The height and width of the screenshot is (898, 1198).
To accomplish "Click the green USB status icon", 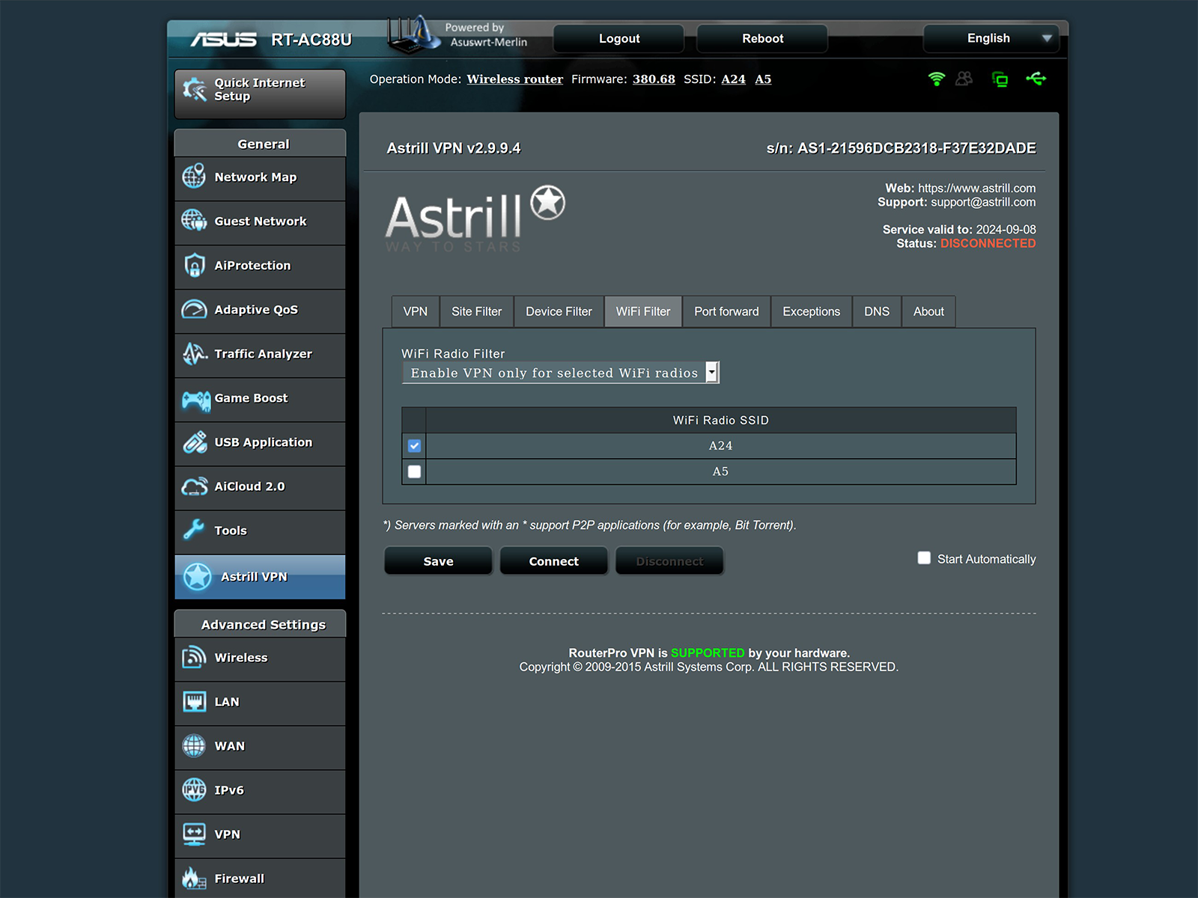I will [x=1036, y=79].
